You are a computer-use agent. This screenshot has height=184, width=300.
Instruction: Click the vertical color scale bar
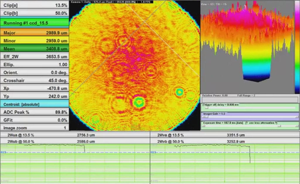click(x=297, y=47)
